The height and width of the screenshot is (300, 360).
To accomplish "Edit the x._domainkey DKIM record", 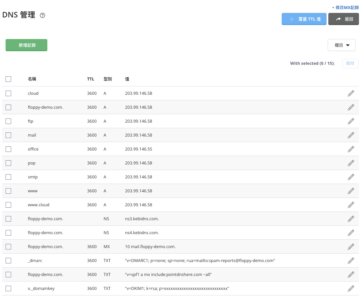I will coord(351,289).
